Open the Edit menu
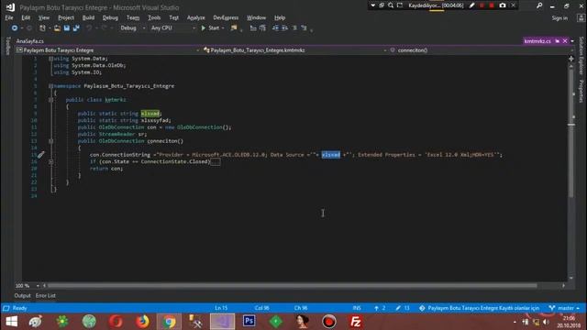Image resolution: width=587 pixels, height=330 pixels. coord(26,17)
